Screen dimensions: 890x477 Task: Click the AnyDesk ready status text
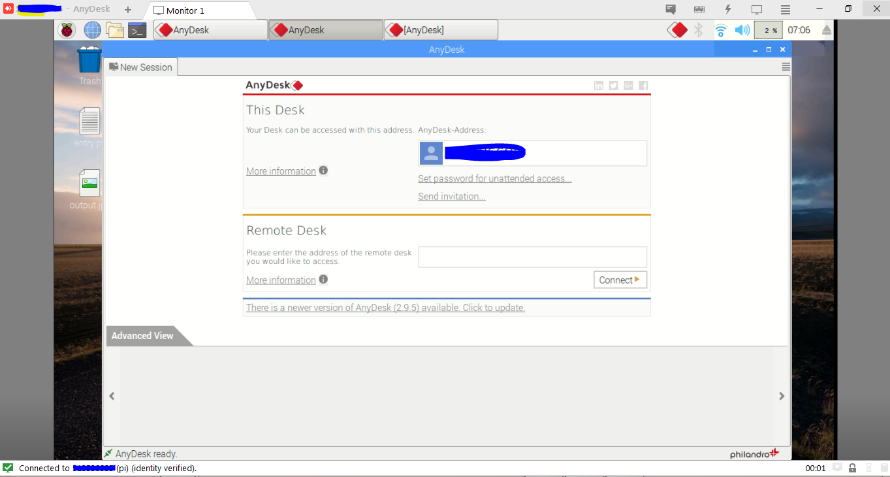pos(146,453)
